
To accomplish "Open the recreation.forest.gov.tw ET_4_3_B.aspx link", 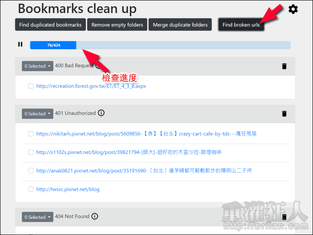I will tap(91, 86).
